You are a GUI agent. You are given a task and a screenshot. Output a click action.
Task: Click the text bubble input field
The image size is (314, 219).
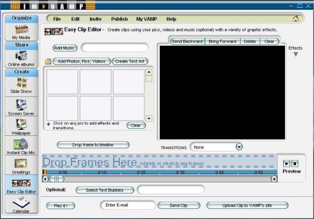click(171, 190)
